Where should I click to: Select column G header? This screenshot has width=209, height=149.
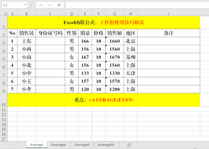click(x=114, y=14)
